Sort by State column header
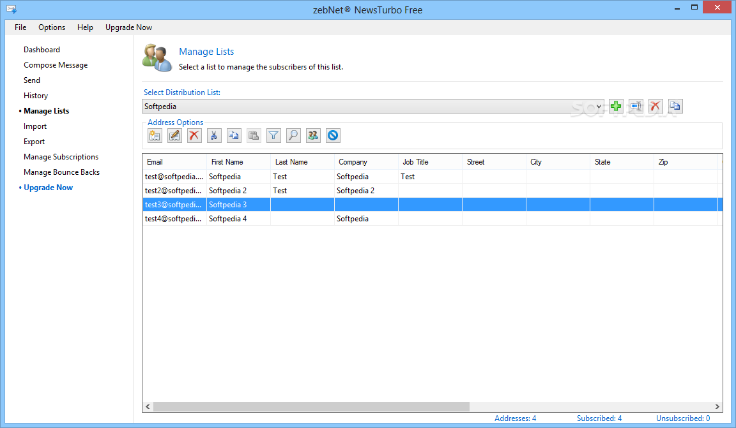736x428 pixels. [x=622, y=162]
